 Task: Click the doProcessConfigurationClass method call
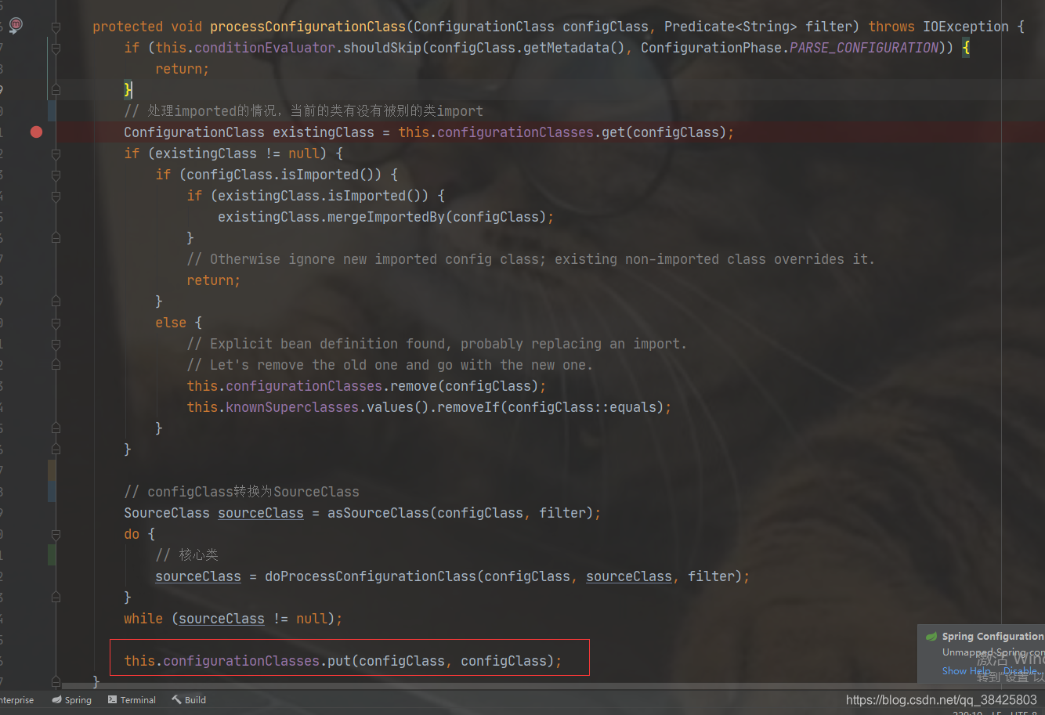(x=371, y=576)
